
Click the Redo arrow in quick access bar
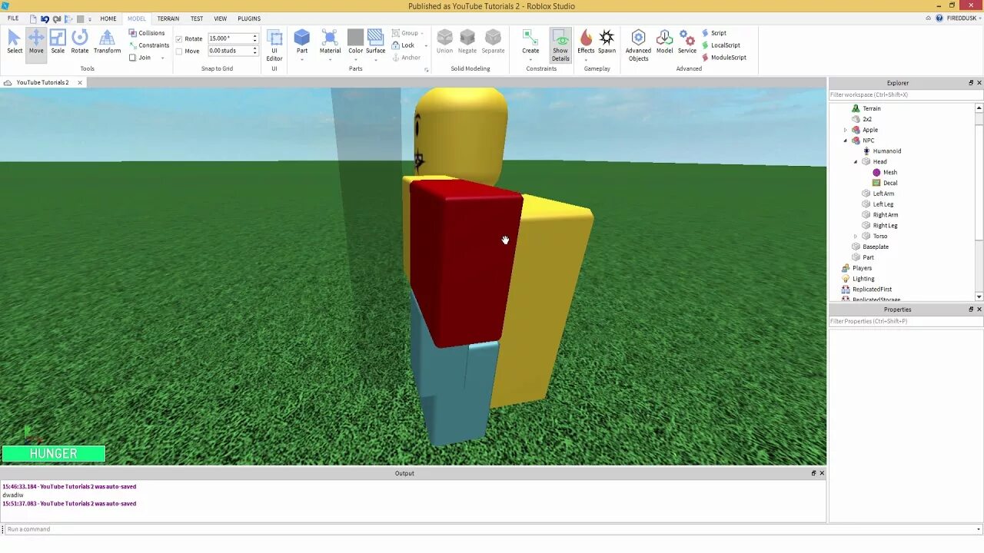(x=57, y=18)
